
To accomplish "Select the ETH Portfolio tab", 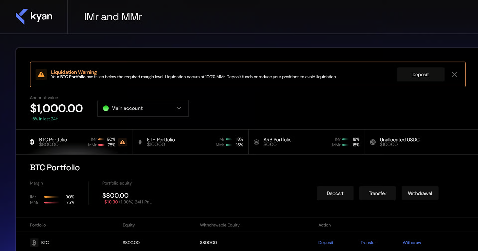I will [190, 142].
